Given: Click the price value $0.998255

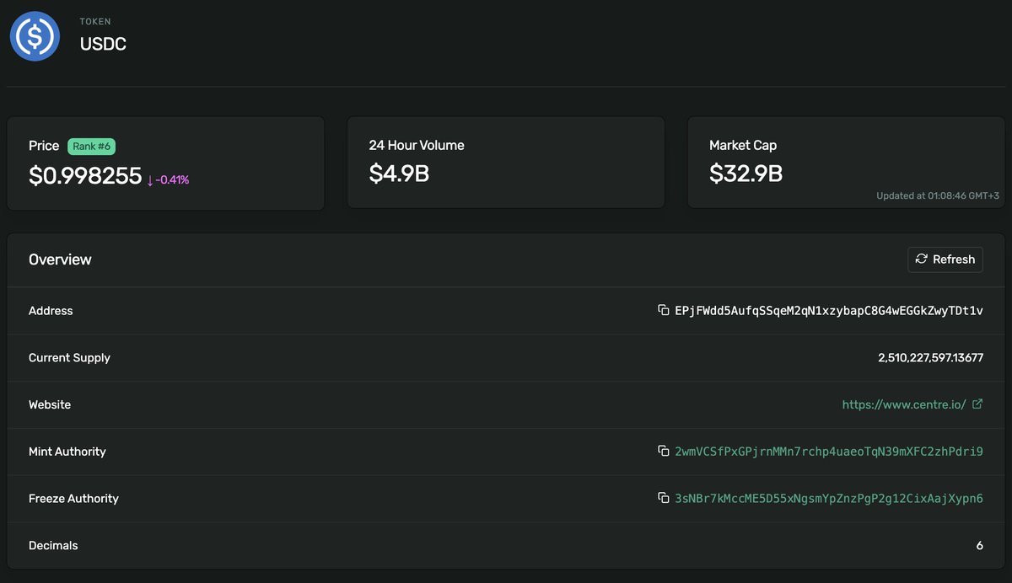Looking at the screenshot, I should coord(85,175).
